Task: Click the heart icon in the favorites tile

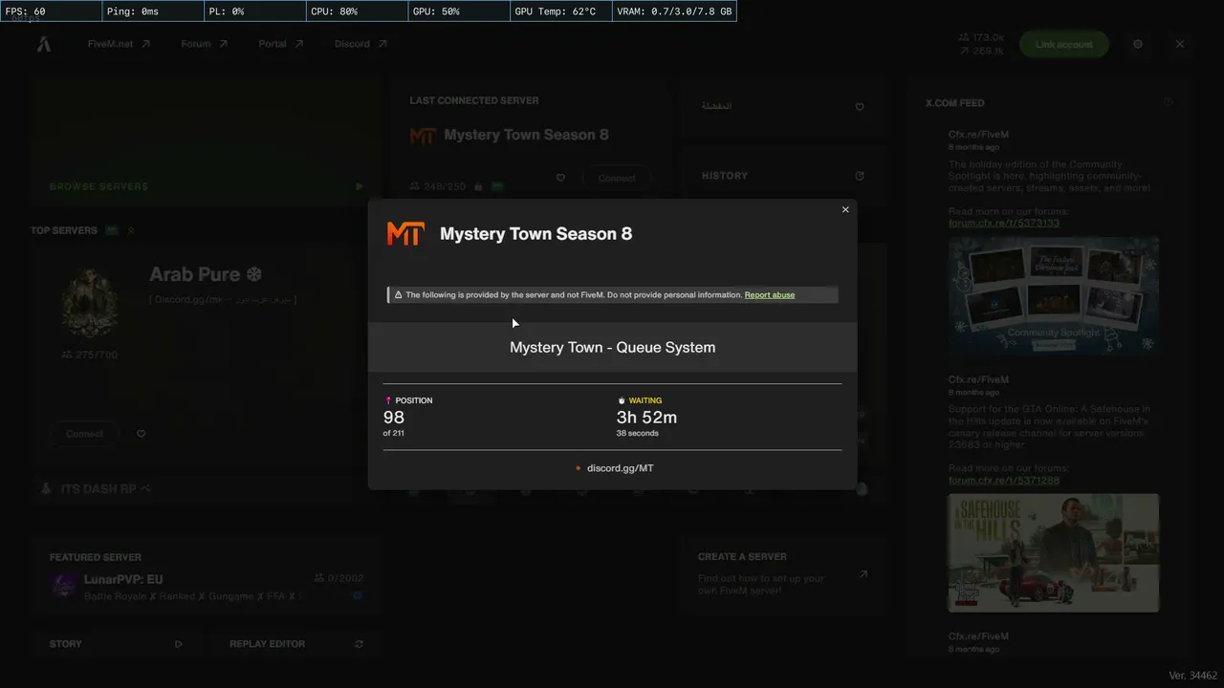Action: (x=860, y=107)
